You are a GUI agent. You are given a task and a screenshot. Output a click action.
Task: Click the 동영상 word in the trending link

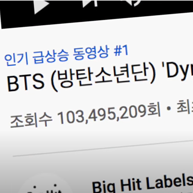point(91,54)
